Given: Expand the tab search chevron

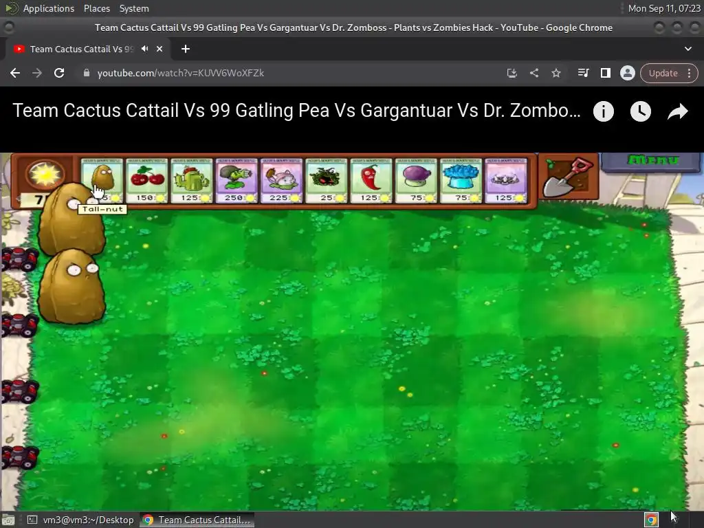Looking at the screenshot, I should (687, 49).
